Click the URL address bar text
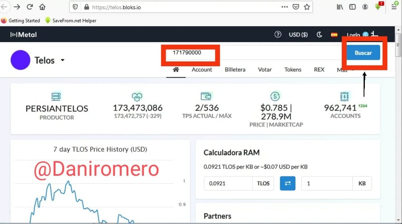402x224 pixels. [x=116, y=7]
